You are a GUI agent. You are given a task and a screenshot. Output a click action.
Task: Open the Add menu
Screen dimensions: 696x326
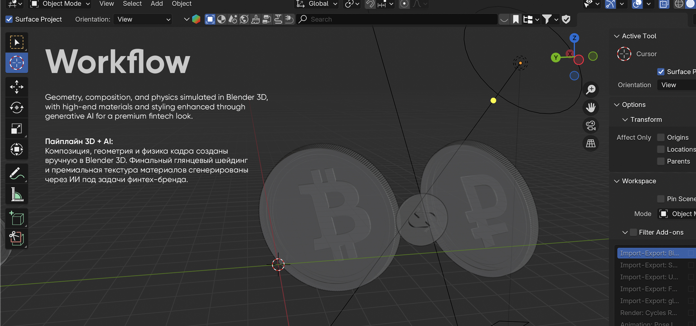tap(157, 4)
